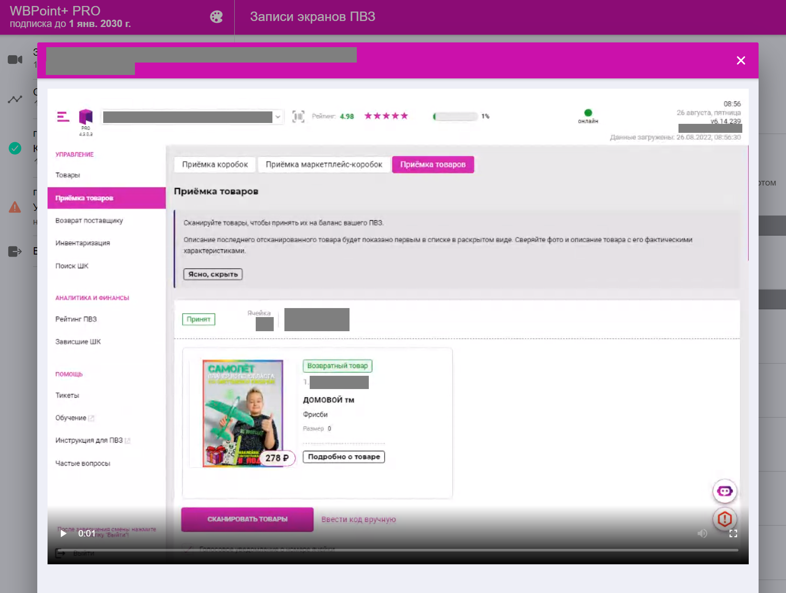Select the Приёмка товаров tab
This screenshot has width=786, height=593.
(433, 165)
